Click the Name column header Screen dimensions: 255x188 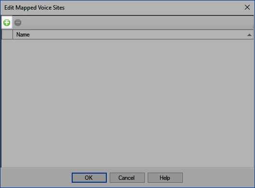pyautogui.click(x=133, y=35)
